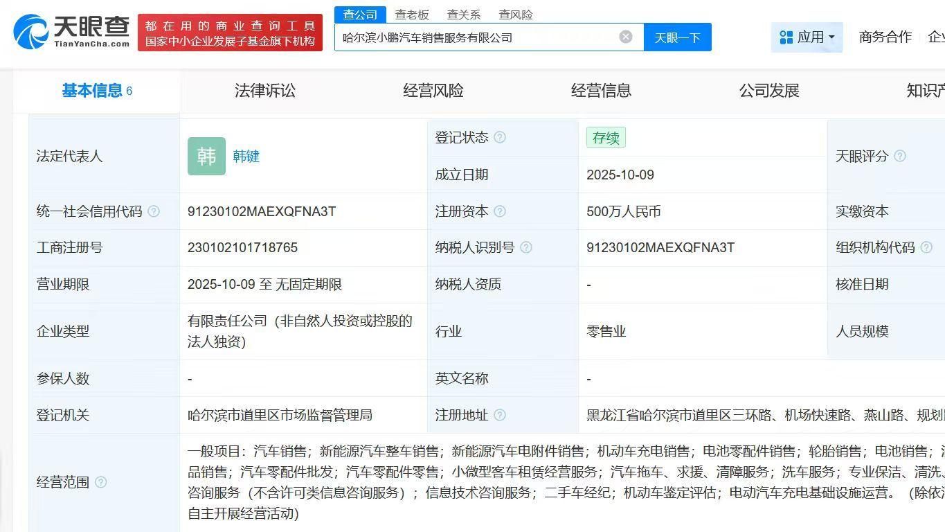Open the 经营风险 tab
The width and height of the screenshot is (945, 532).
433,91
